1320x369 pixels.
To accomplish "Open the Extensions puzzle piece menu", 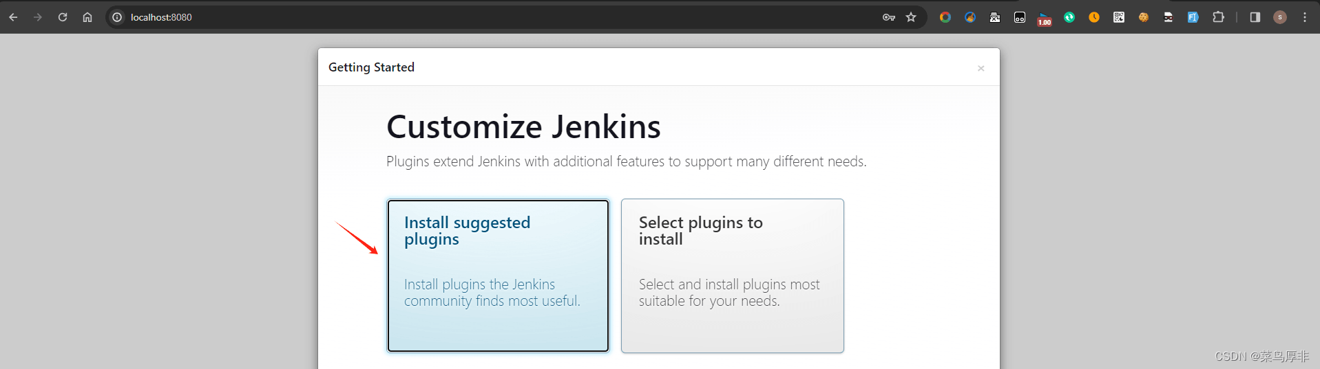I will click(1218, 17).
